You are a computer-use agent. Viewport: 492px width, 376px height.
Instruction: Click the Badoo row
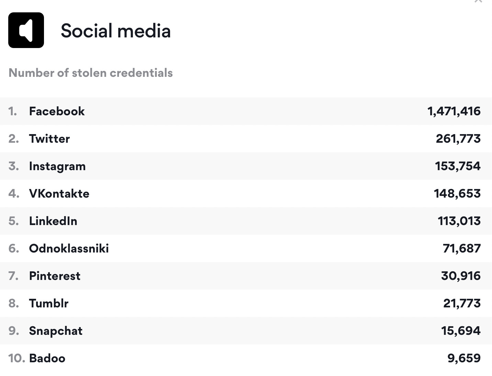[47, 358]
